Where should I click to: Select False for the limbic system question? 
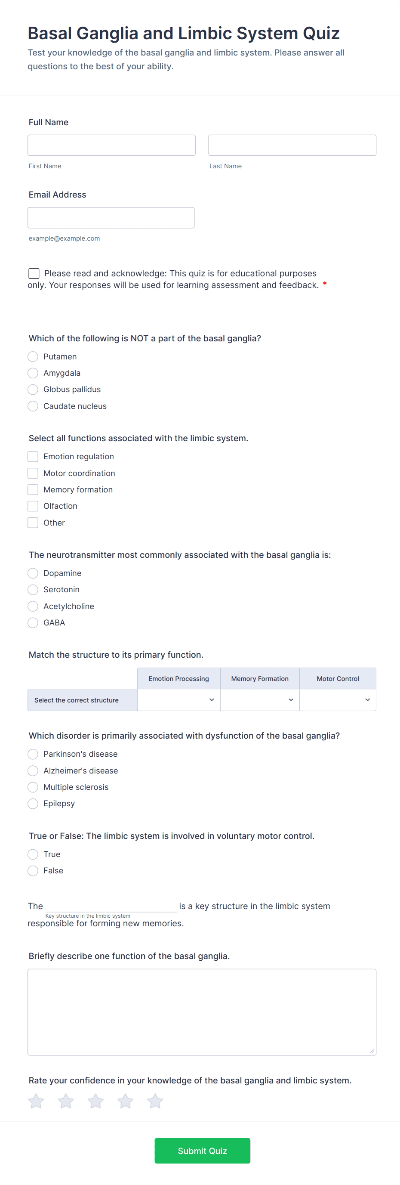point(33,870)
